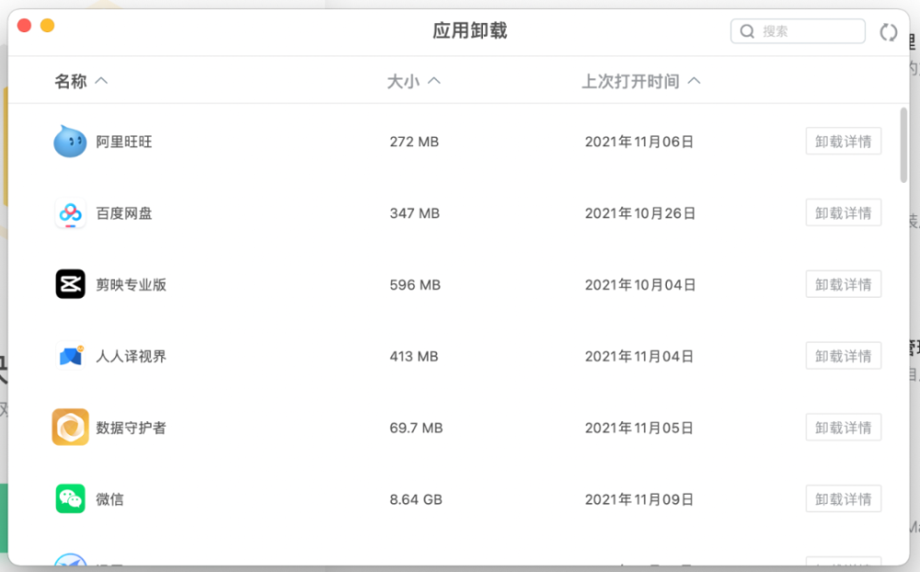This screenshot has width=920, height=572.
Task: Select the 人人译视界 app icon
Action: click(x=70, y=356)
